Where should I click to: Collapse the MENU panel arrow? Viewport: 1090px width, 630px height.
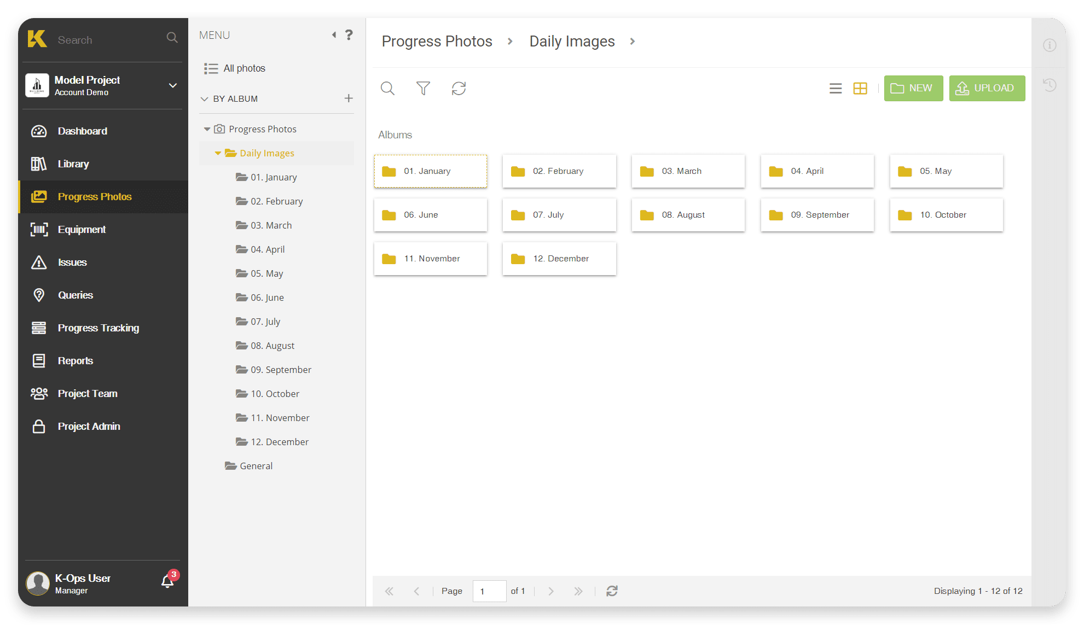click(334, 35)
